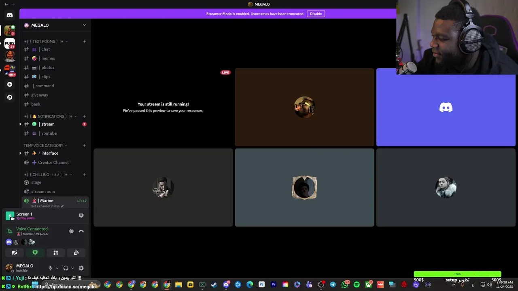The image size is (518, 291).
Task: Open Telegram from the taskbar
Action: coord(333,285)
